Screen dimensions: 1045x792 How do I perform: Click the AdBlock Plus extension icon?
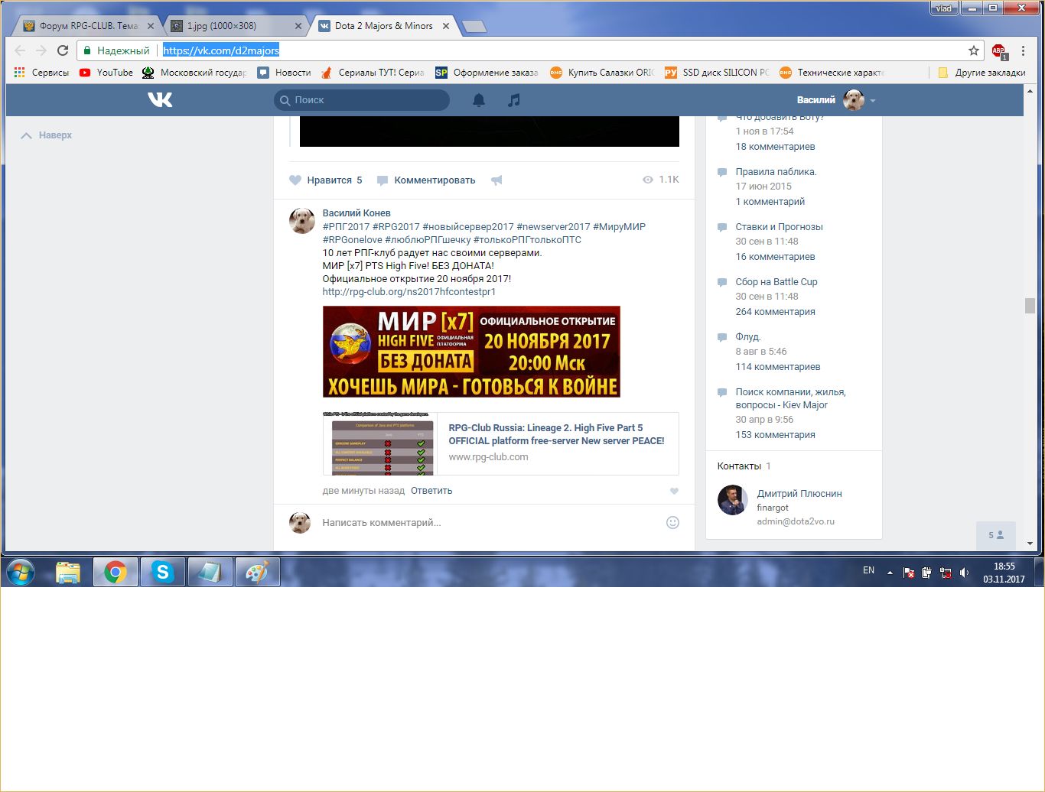[999, 51]
